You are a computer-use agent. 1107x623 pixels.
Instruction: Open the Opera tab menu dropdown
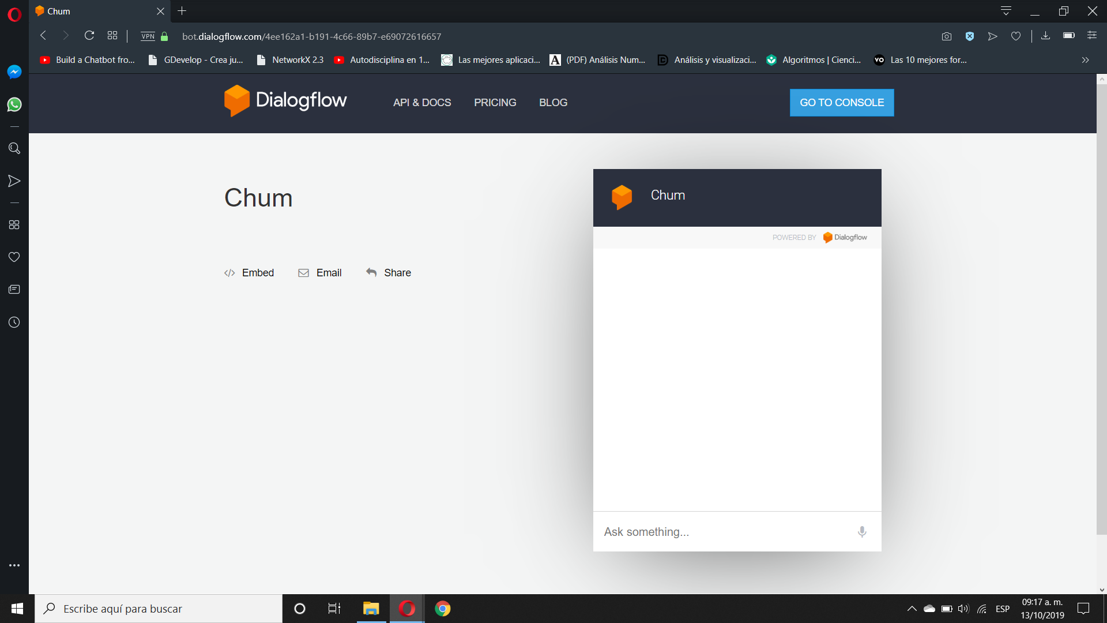point(1006,11)
